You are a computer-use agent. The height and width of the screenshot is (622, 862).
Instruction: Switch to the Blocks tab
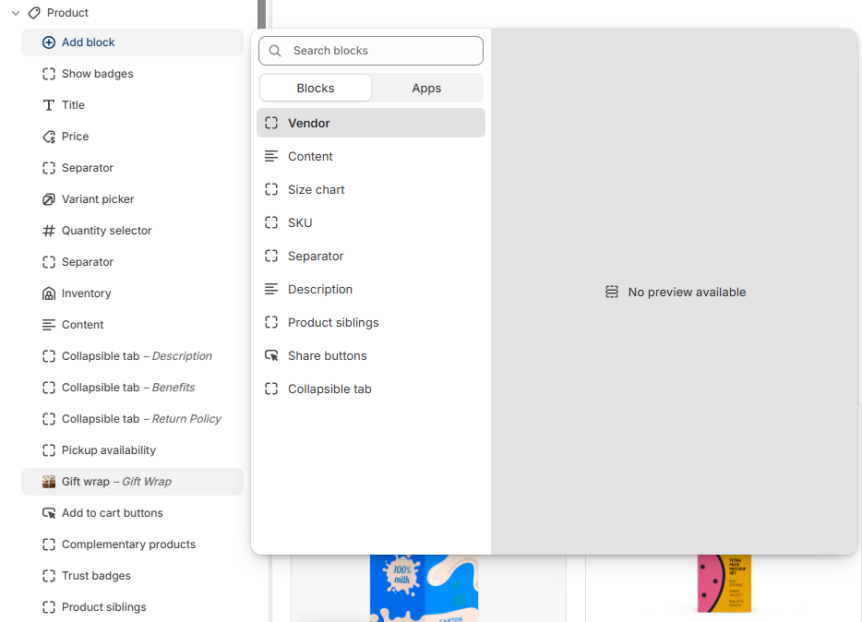coord(316,88)
